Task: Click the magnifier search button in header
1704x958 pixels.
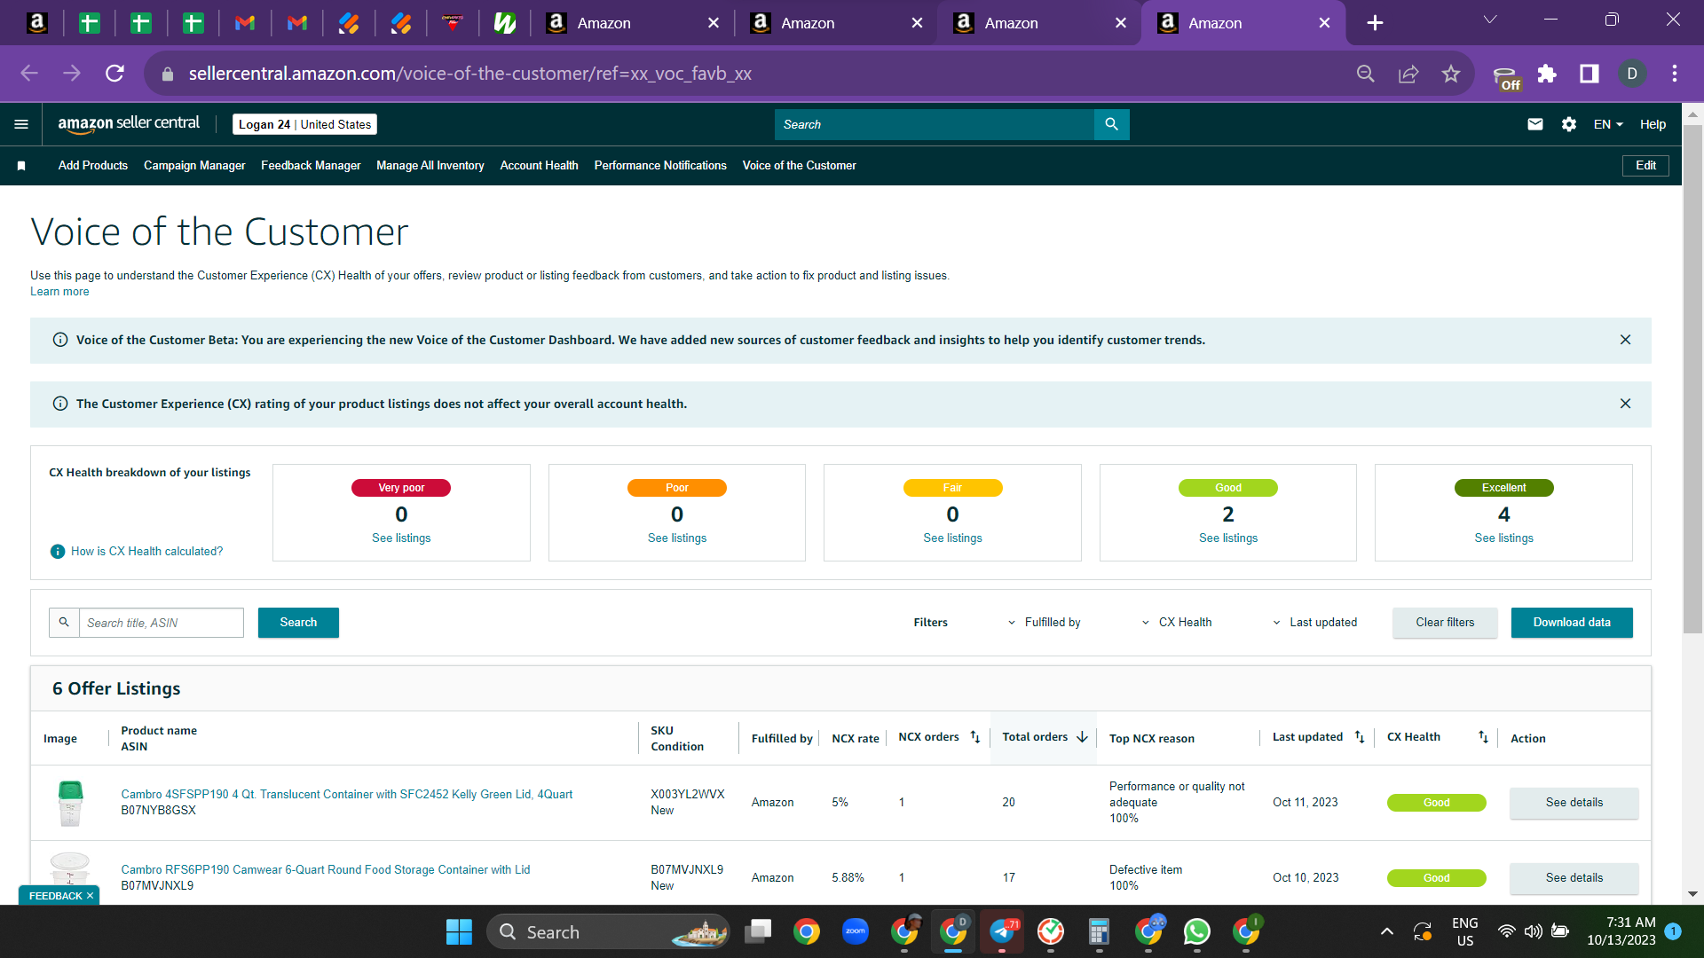Action: point(1111,124)
